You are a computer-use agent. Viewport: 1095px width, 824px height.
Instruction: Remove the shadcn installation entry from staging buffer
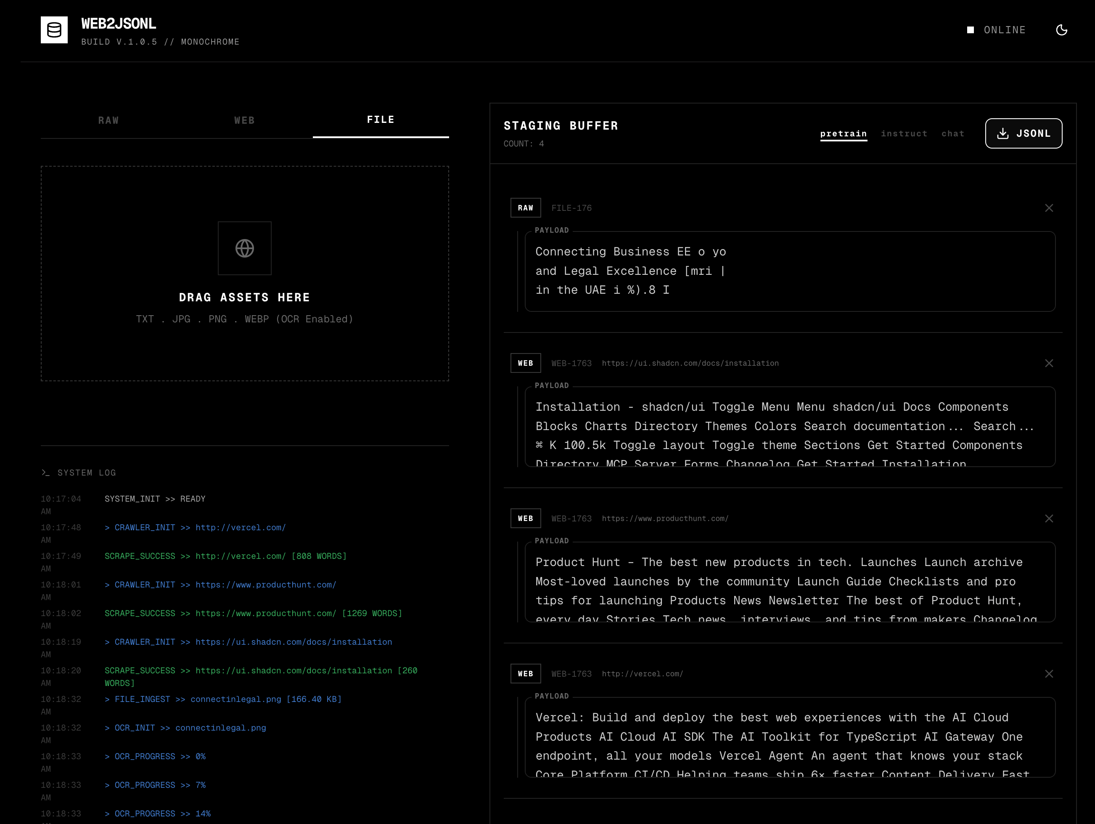coord(1050,363)
